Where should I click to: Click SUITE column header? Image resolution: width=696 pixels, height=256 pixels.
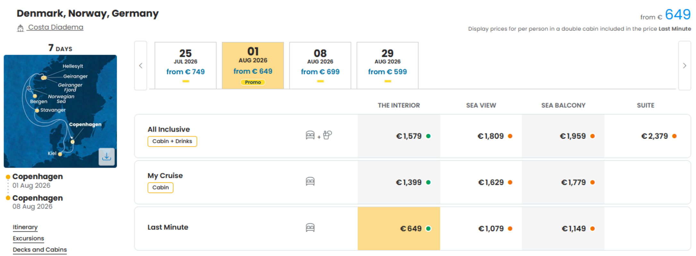645,105
